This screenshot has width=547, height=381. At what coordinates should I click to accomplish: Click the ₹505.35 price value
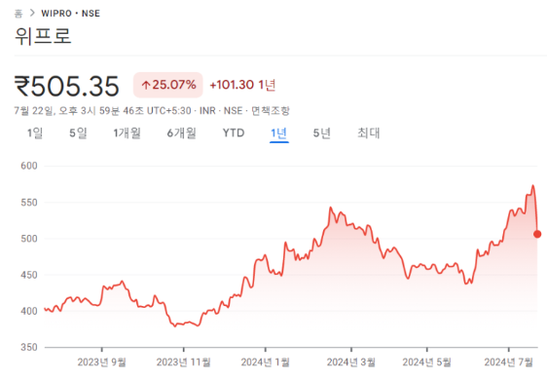pos(66,86)
